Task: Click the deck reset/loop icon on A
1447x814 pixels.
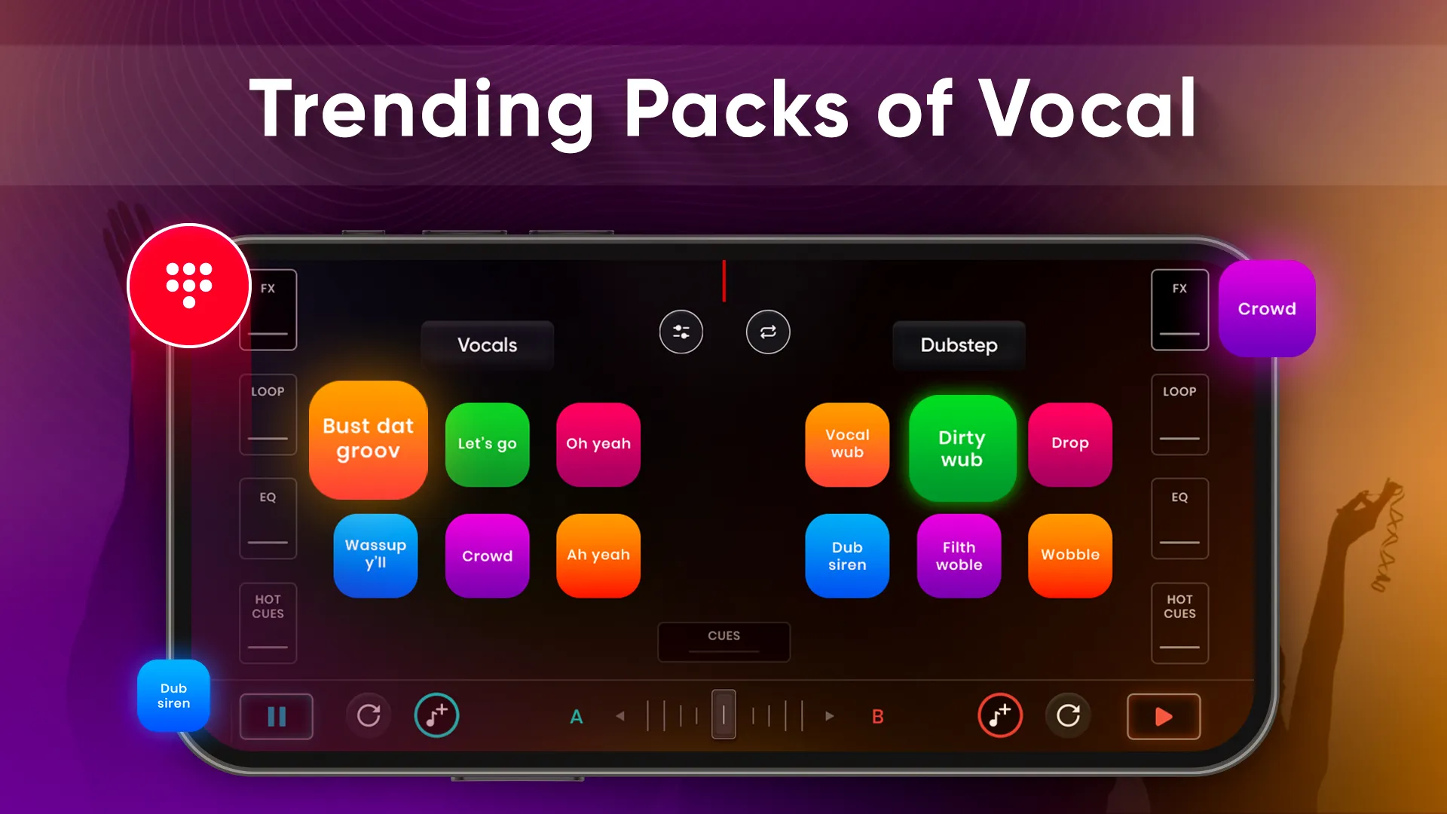Action: tap(368, 715)
